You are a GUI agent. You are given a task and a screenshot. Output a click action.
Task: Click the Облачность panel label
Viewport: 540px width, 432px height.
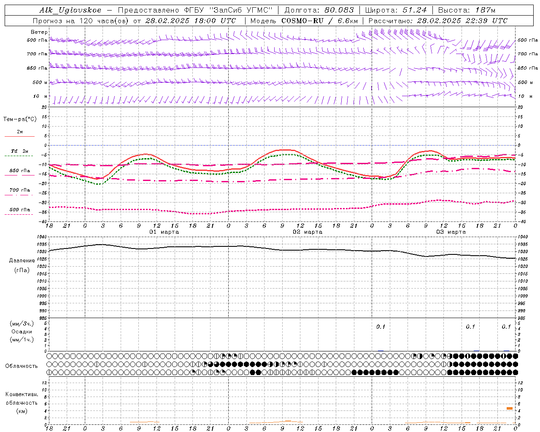point(22,366)
